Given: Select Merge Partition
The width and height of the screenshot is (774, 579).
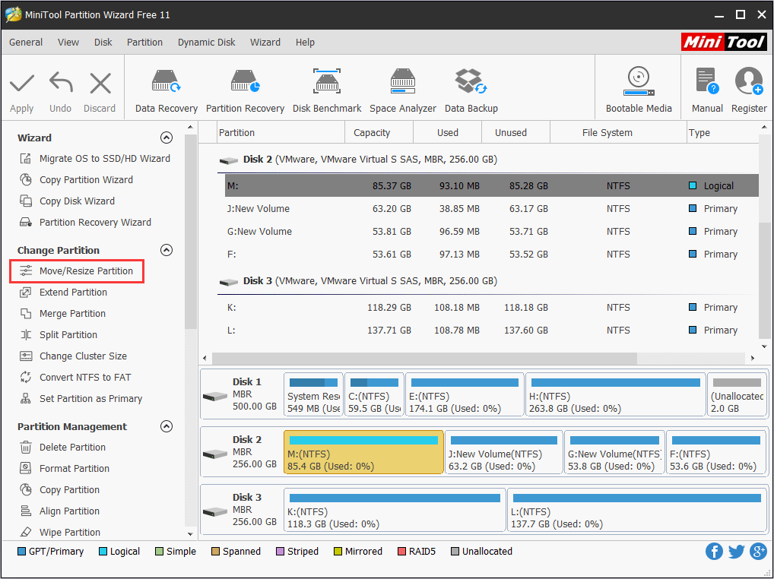Looking at the screenshot, I should pos(62,313).
